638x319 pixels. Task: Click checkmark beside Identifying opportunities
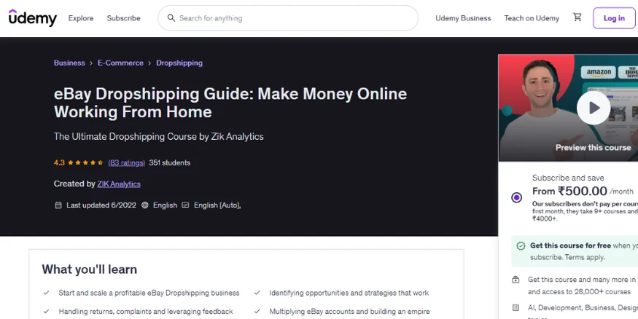point(257,293)
